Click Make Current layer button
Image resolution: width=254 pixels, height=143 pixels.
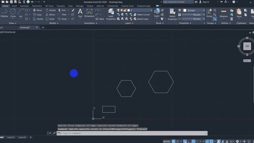(x=142, y=15)
